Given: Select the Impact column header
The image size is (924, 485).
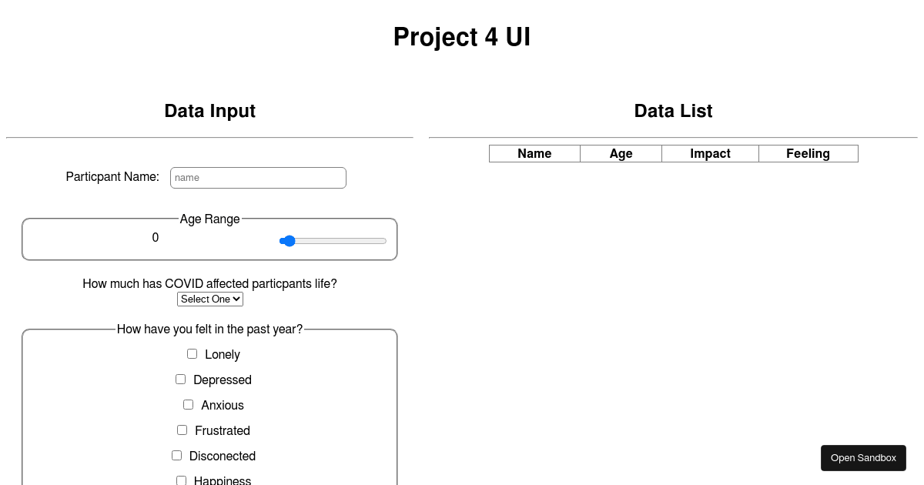Looking at the screenshot, I should coord(710,153).
